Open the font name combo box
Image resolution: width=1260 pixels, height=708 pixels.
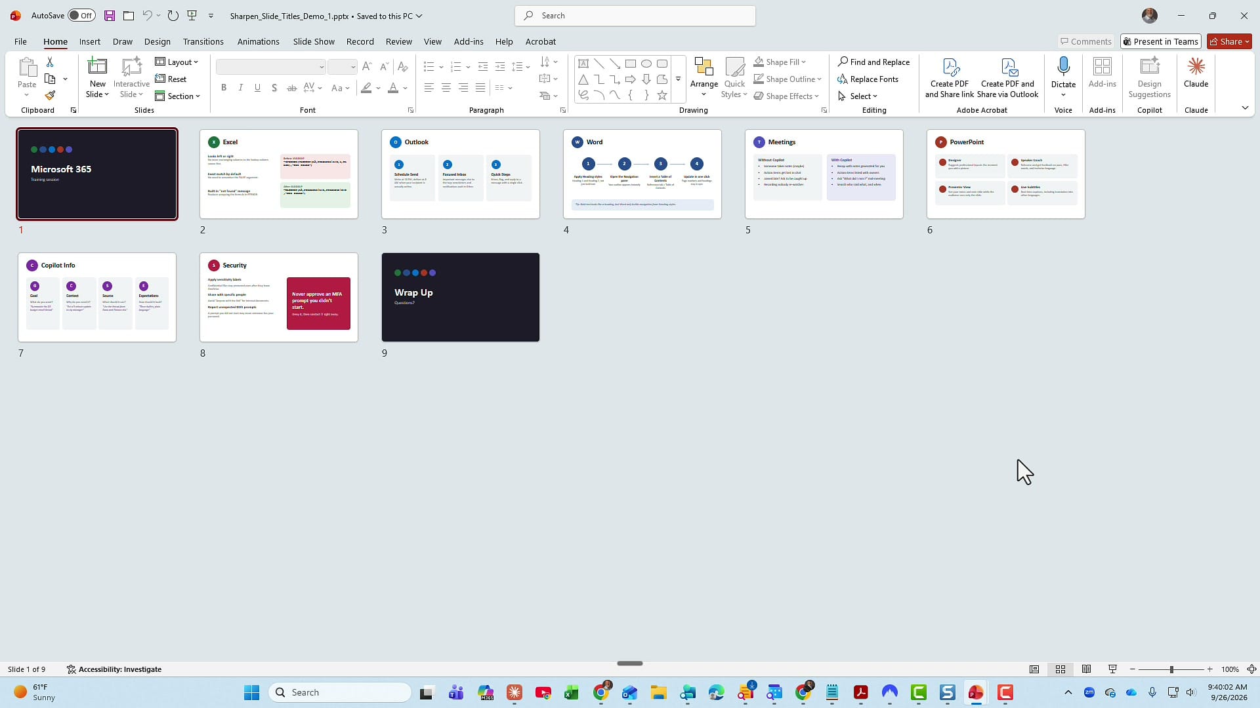(271, 67)
